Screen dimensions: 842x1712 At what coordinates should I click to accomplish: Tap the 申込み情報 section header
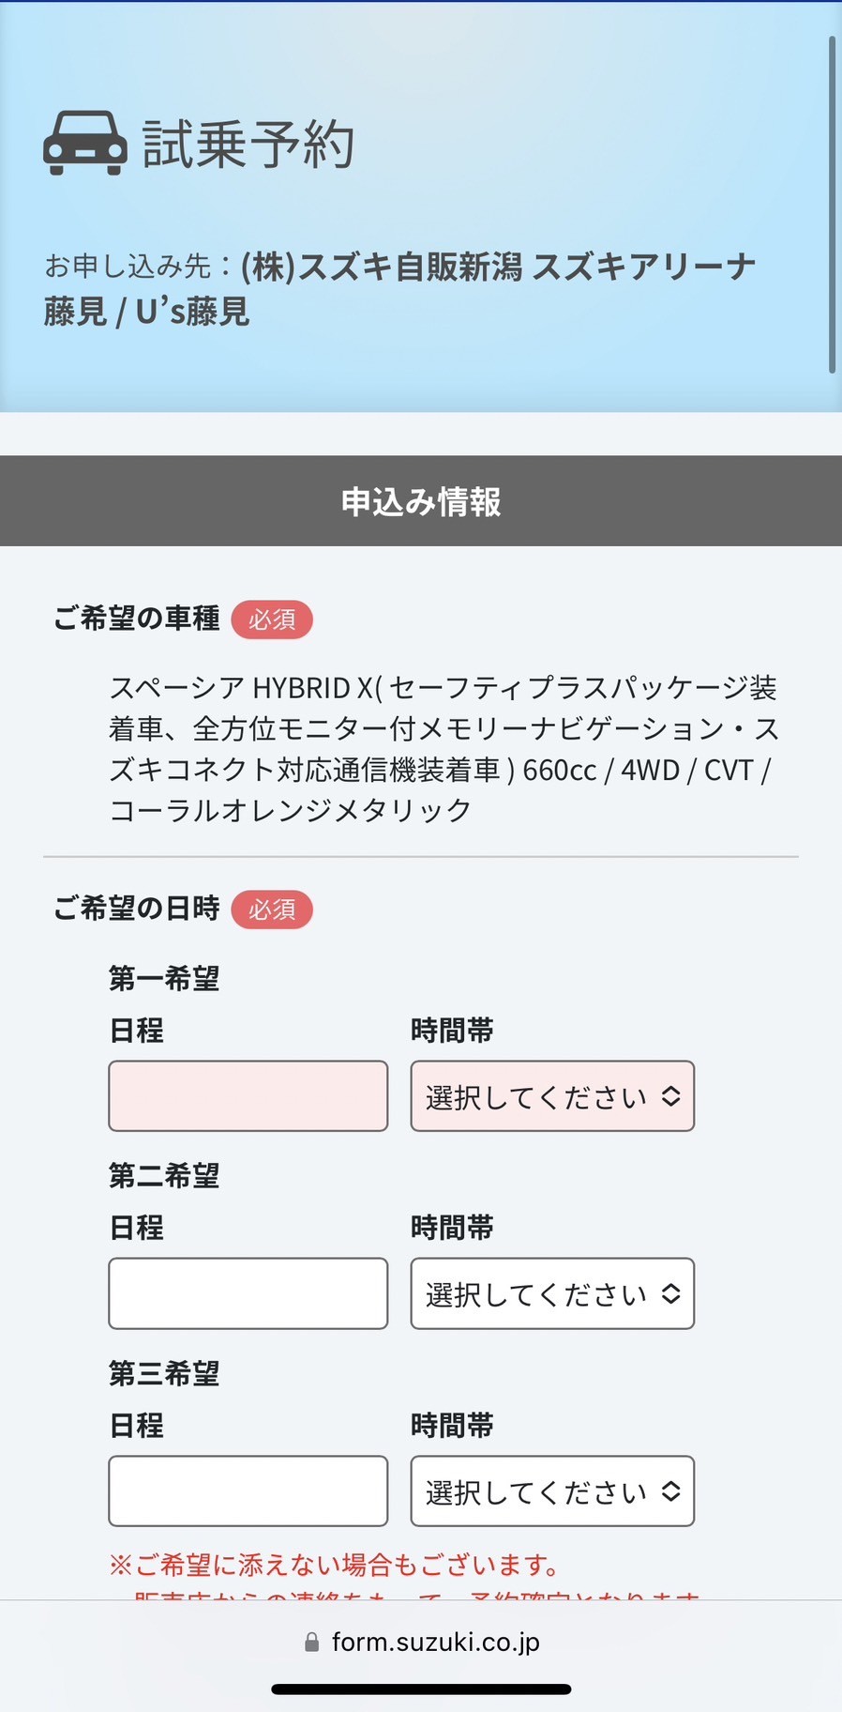(x=421, y=501)
